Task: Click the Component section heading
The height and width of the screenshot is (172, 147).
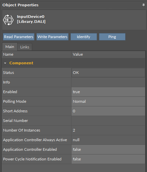Action: point(21,63)
